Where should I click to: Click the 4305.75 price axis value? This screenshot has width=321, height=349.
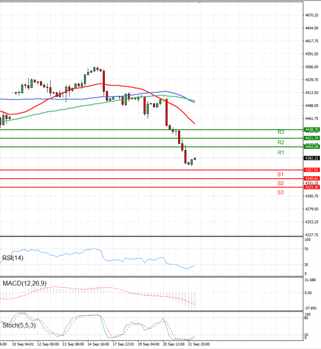(311, 196)
